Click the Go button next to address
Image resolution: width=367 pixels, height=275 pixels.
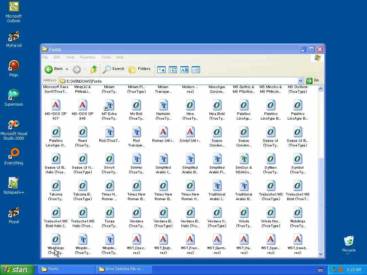pos(313,81)
